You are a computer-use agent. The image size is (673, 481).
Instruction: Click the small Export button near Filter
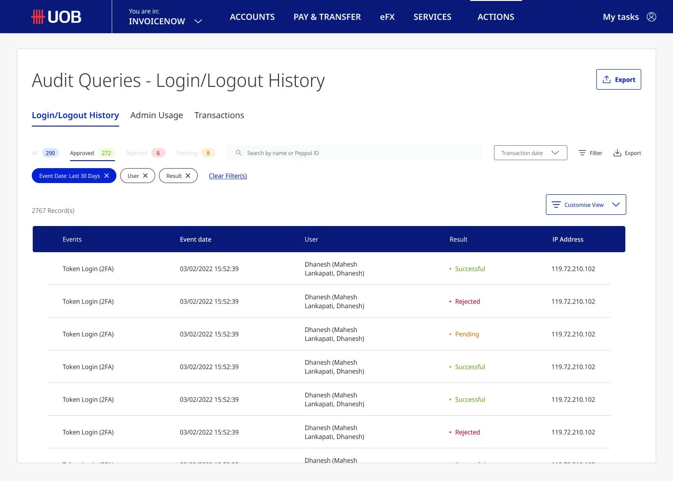click(x=627, y=153)
